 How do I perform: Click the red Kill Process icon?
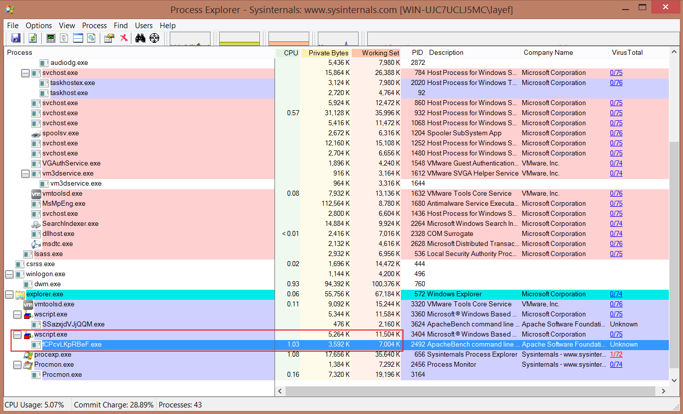(123, 38)
